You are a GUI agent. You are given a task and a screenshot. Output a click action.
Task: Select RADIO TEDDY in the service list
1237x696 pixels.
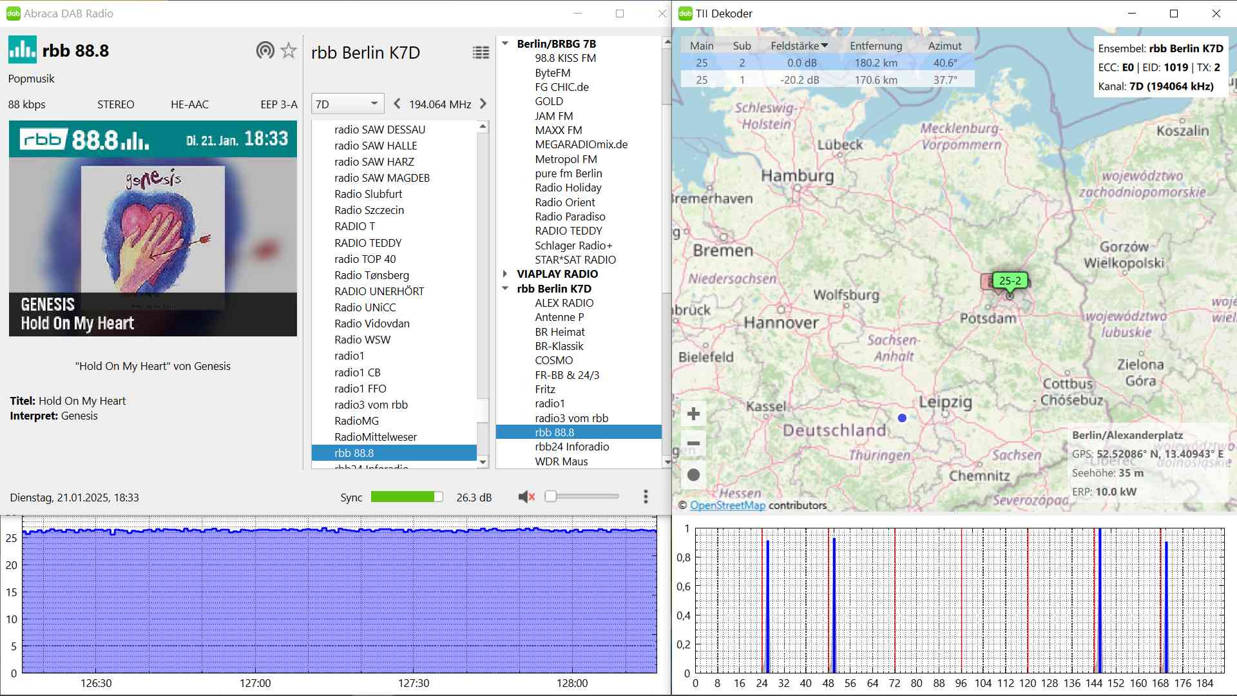click(x=368, y=243)
